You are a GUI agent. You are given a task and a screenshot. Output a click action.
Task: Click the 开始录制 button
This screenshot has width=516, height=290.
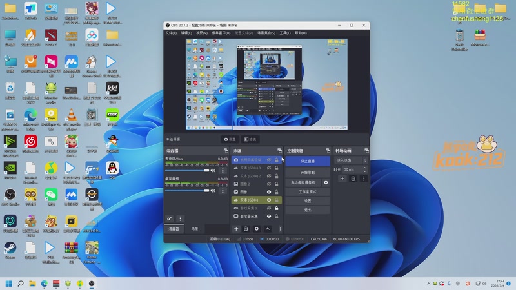308,172
